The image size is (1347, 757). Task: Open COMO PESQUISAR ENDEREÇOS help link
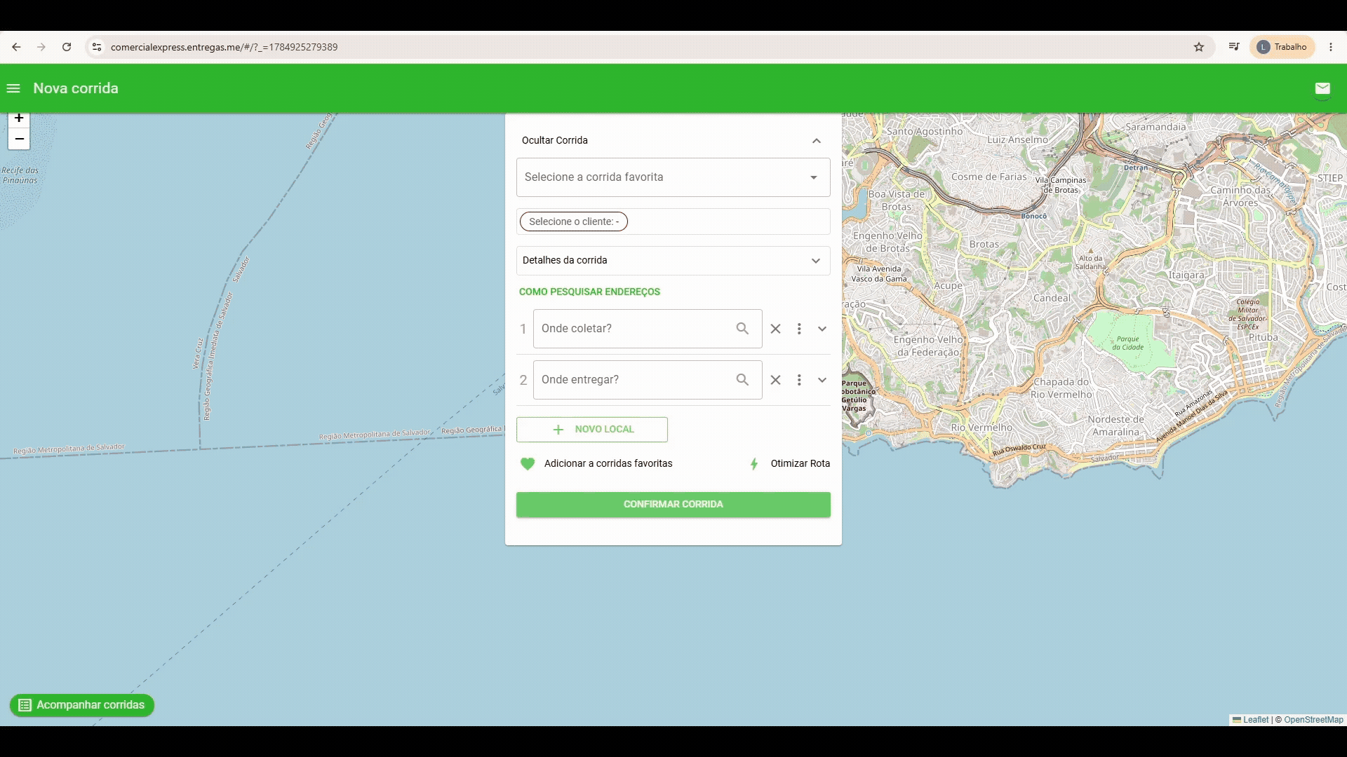click(x=589, y=292)
